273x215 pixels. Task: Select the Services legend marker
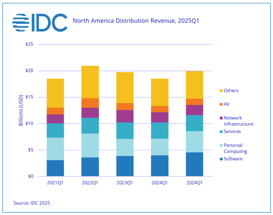click(221, 132)
